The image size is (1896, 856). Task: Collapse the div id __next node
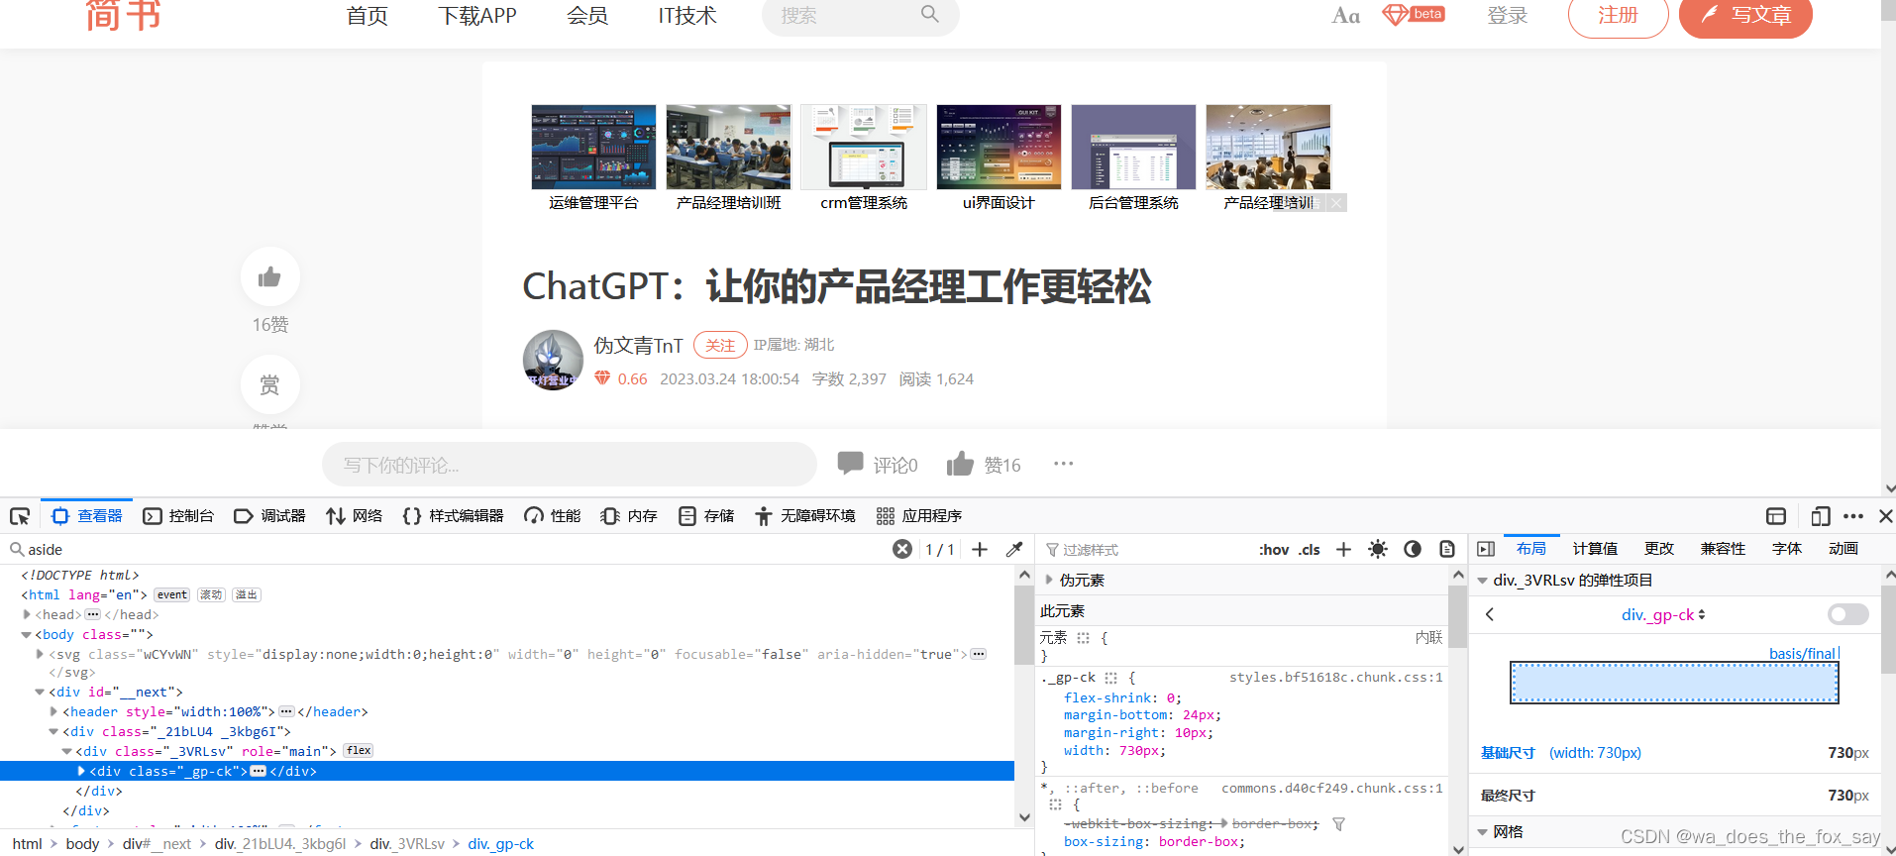[x=40, y=693]
